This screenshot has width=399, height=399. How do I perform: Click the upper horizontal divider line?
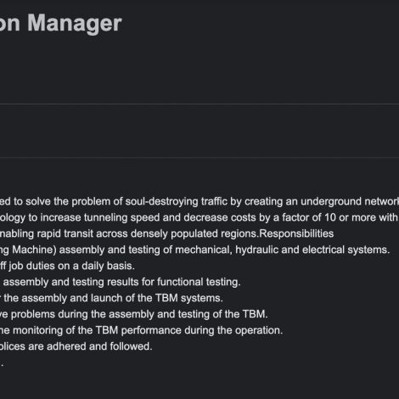(199, 104)
